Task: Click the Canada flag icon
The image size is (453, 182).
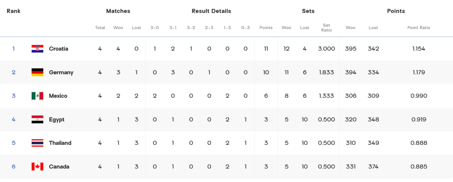Action: (x=37, y=166)
